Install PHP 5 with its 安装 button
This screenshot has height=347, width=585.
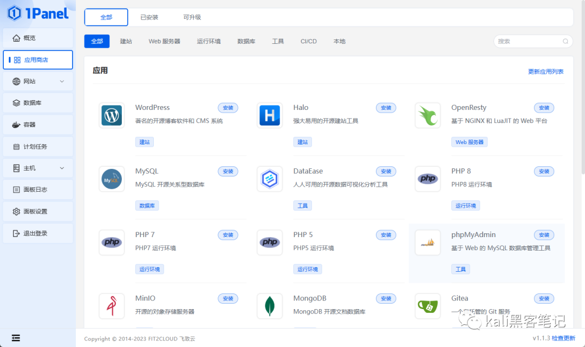click(x=386, y=235)
